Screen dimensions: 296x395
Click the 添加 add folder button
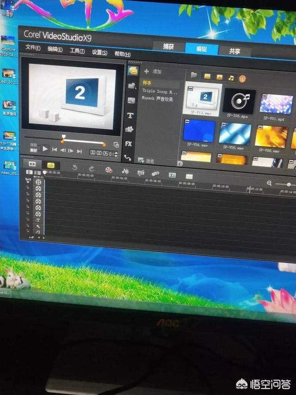click(x=153, y=71)
